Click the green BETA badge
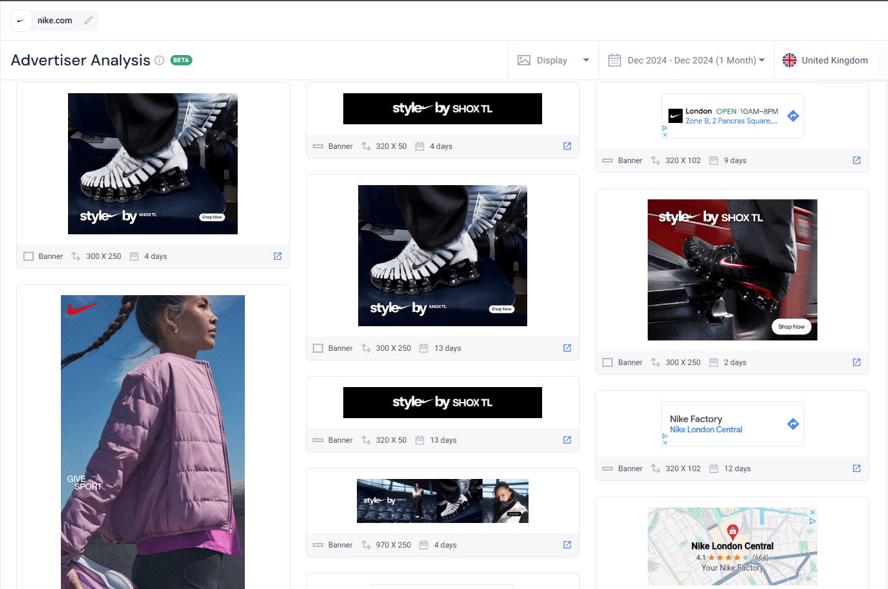 (181, 60)
